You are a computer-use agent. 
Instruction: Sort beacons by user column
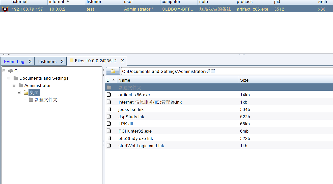tap(142, 2)
